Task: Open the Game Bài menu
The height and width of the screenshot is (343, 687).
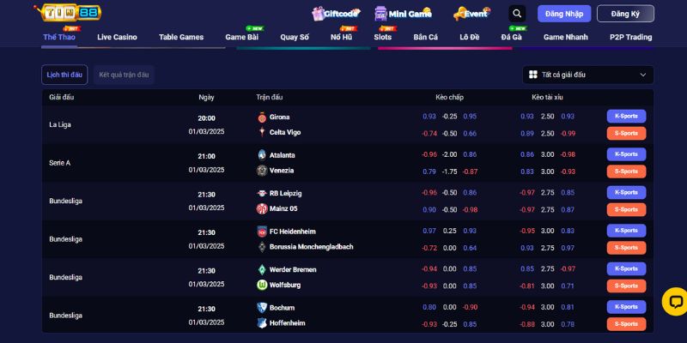Action: coord(242,37)
